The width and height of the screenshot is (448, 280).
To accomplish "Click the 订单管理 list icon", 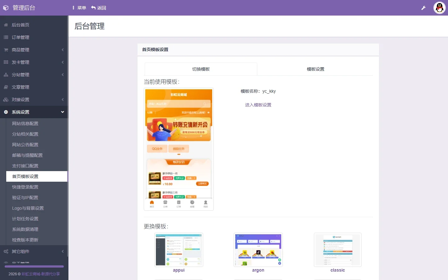I will [6, 37].
